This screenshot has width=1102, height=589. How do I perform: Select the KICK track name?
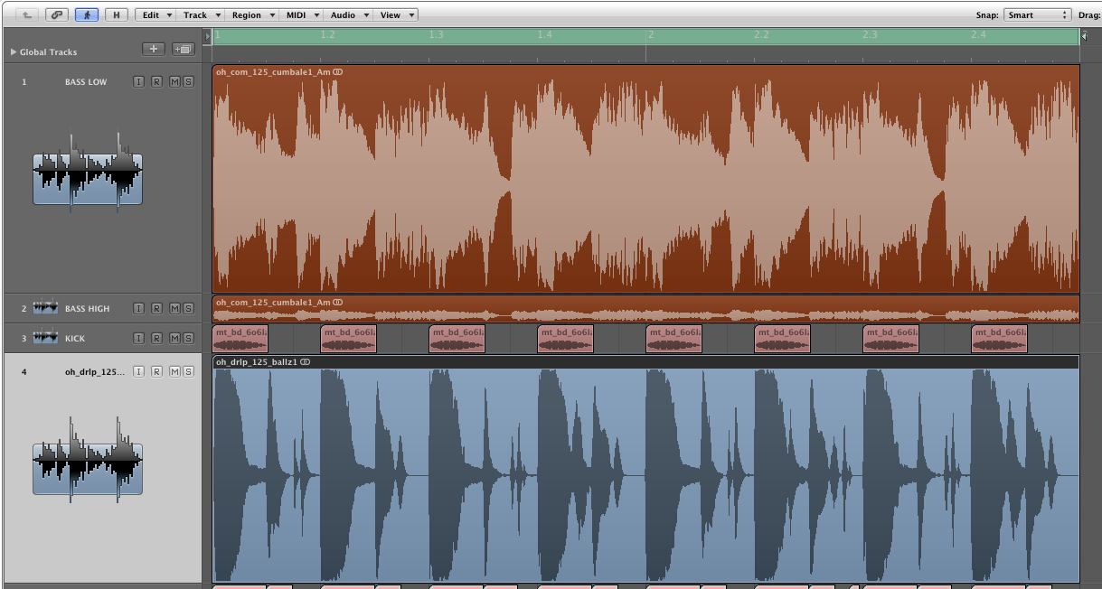(77, 339)
